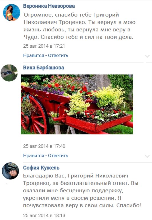Click yellow flowers in the cart photo
This screenshot has width=152, height=220.
[x=108, y=96]
